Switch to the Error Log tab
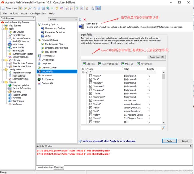The image size is (194, 174). tap(58, 167)
